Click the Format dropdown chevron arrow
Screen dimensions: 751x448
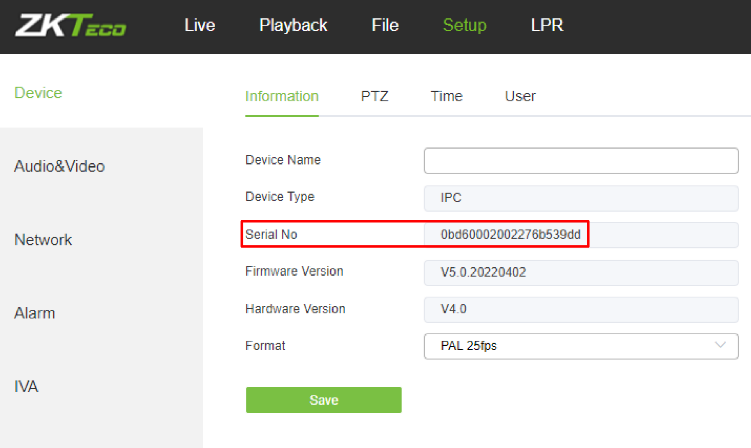tap(720, 345)
